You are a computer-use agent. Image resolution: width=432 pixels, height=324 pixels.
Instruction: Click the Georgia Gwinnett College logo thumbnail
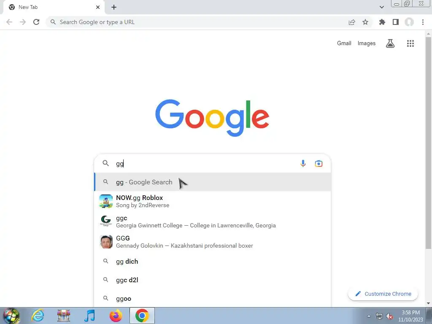pyautogui.click(x=106, y=221)
